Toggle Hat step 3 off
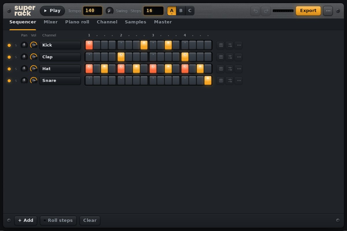This screenshot has width=347, height=231. 104,69
